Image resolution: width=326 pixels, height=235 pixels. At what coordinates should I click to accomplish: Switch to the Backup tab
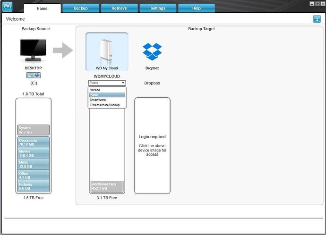tap(81, 8)
